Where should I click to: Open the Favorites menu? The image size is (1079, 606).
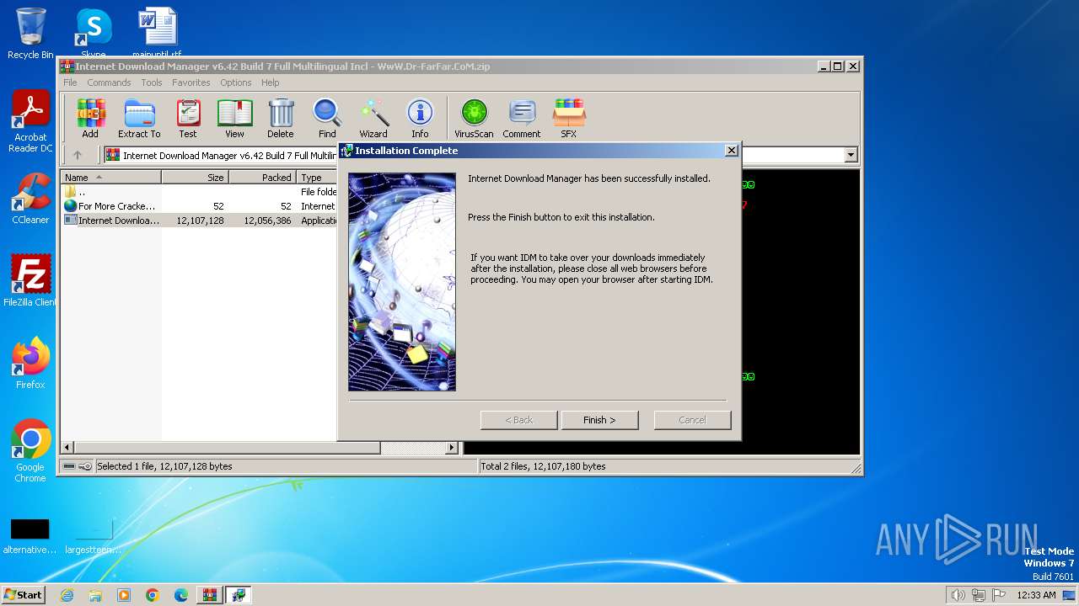[x=191, y=82]
